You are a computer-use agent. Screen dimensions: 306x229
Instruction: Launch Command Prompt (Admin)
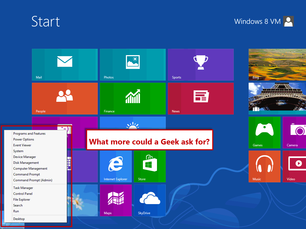pos(33,180)
